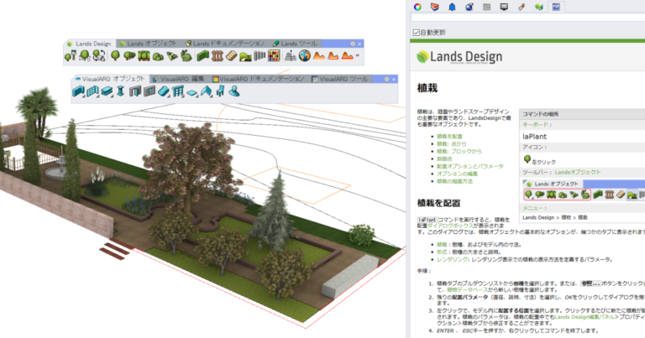Close the VisualARQ toolbar panel
The image size is (645, 338).
tap(394, 78)
